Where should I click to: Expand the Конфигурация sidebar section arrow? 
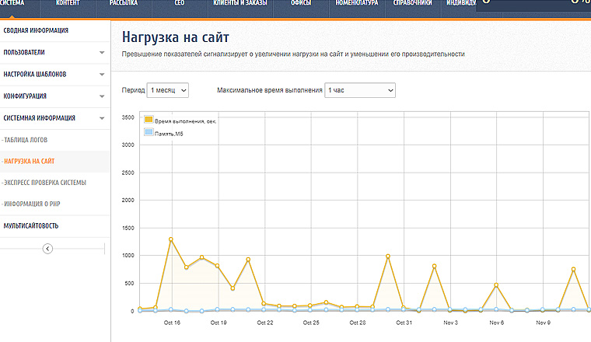(102, 96)
